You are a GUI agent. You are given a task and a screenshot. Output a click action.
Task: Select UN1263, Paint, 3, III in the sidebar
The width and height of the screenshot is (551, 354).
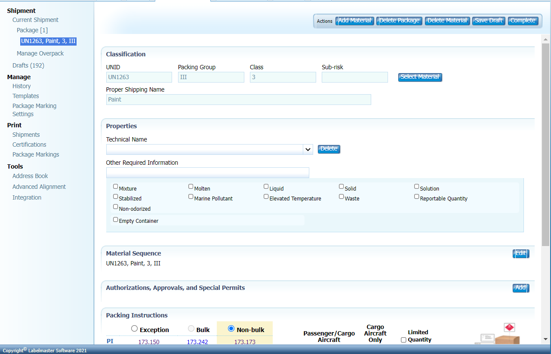(x=48, y=41)
